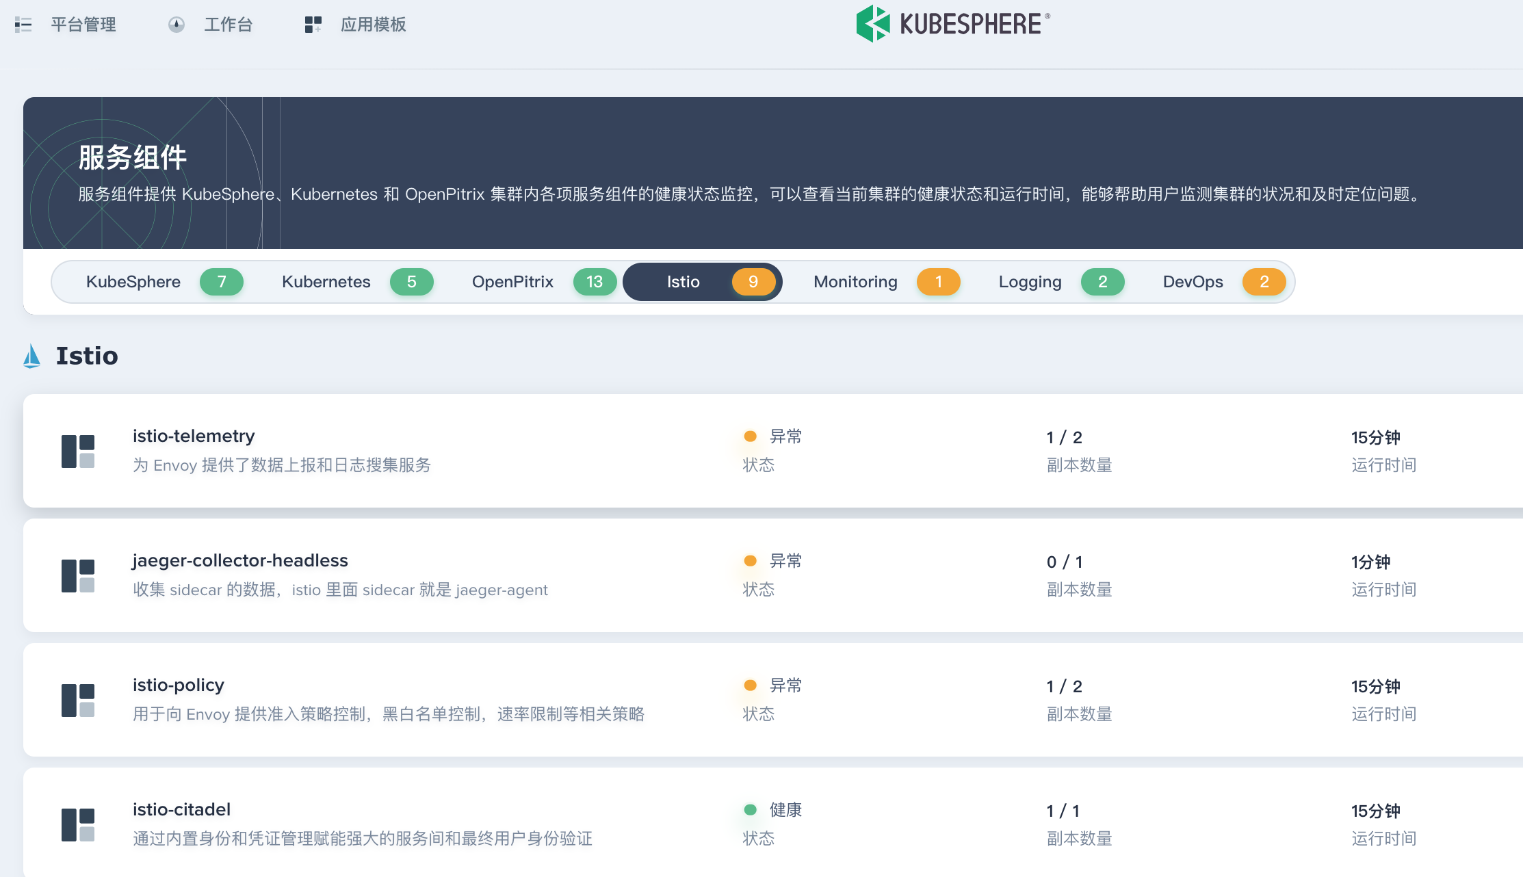This screenshot has height=877, width=1523.
Task: Open the Logging tab
Action: click(1061, 282)
